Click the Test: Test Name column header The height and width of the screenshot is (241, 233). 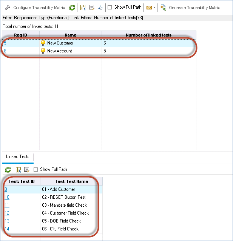pos(71,181)
